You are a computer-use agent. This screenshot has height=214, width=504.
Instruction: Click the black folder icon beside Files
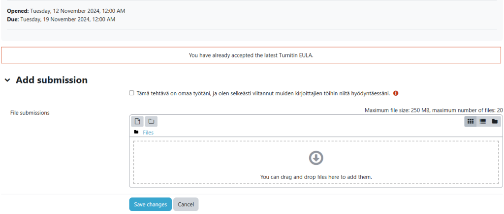pyautogui.click(x=136, y=132)
